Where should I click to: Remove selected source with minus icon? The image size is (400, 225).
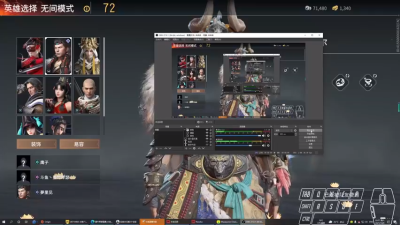pyautogui.click(x=190, y=148)
